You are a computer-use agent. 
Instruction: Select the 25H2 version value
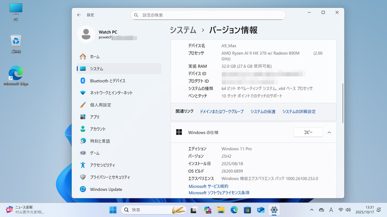226,156
